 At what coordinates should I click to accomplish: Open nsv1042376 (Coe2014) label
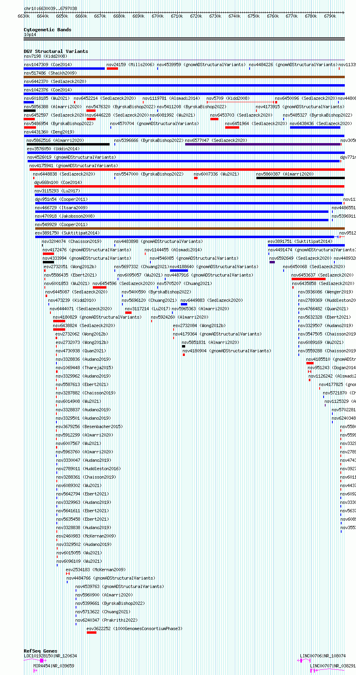[x=48, y=90]
